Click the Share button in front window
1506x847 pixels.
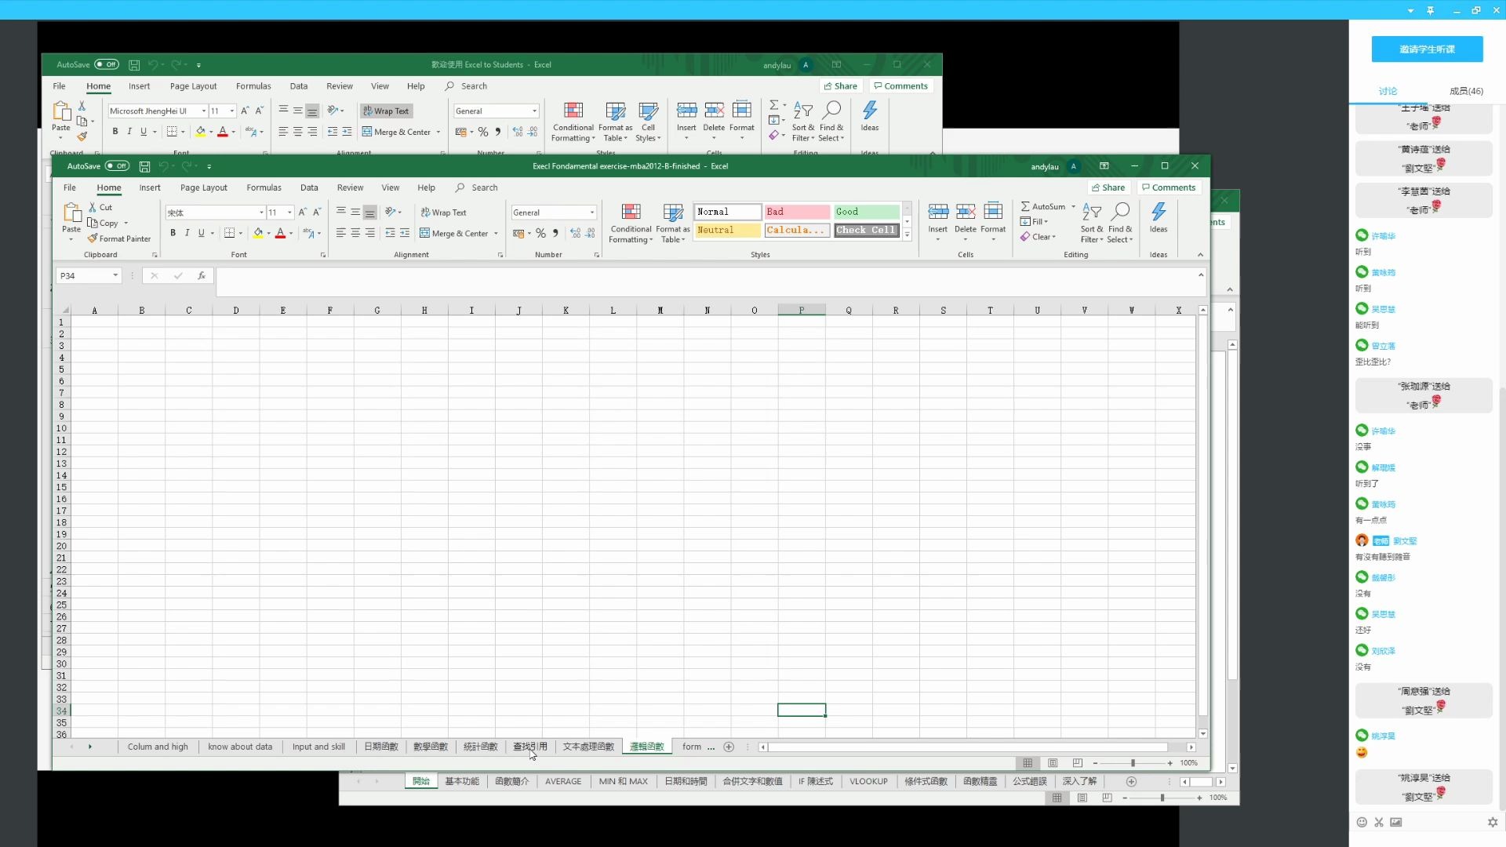point(1108,187)
